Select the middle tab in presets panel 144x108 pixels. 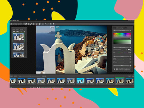pyautogui.click(x=17, y=29)
